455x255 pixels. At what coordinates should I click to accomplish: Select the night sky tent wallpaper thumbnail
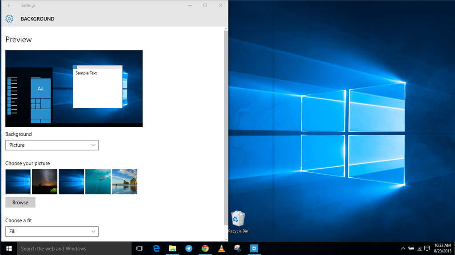pos(45,182)
